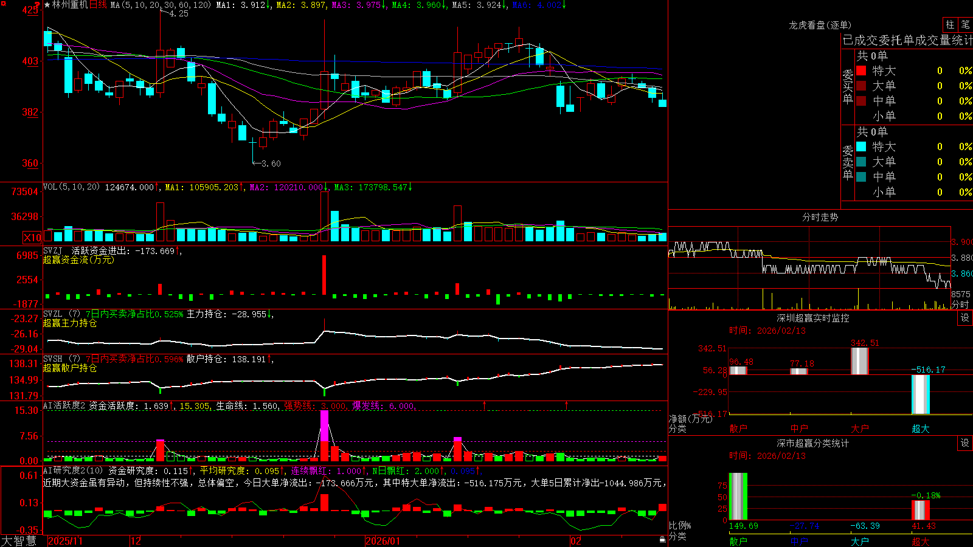Click the 日线 period label
Screen dimensions: 973x547
(x=98, y=5)
